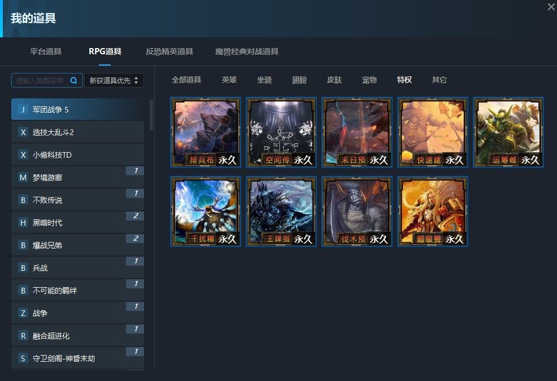Select map 兵战 in the list

[77, 267]
